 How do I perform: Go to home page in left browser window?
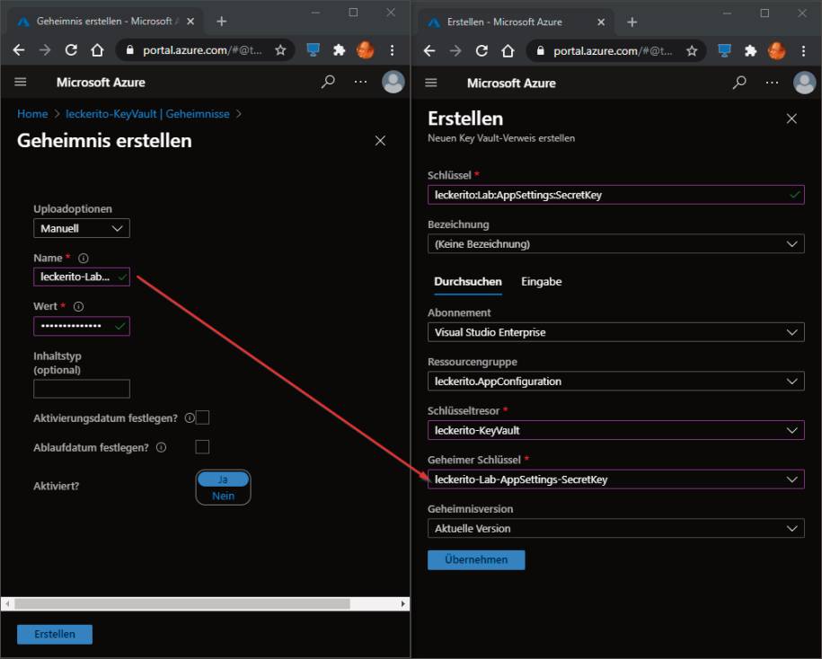[97, 50]
